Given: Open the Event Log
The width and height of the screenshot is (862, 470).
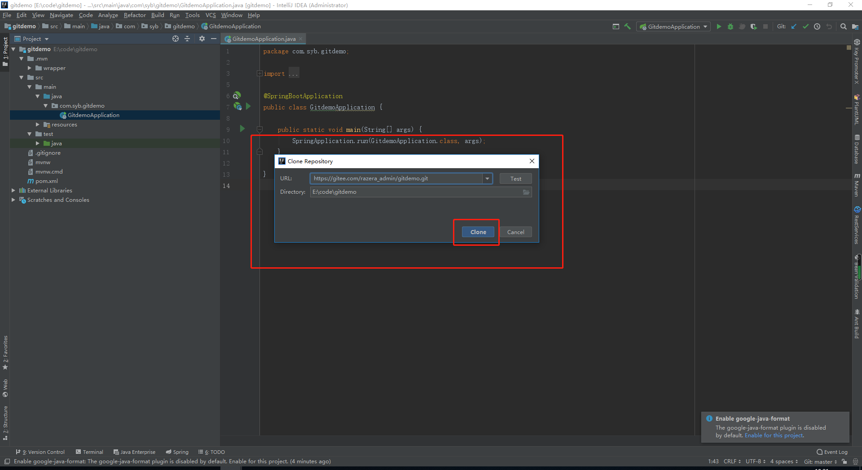Looking at the screenshot, I should point(832,452).
